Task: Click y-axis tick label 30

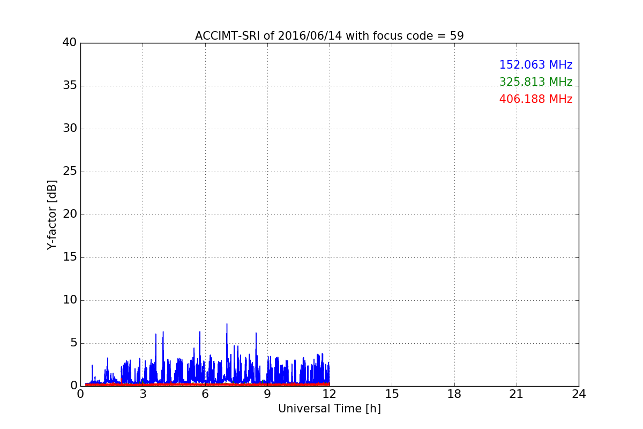Action: (70, 129)
